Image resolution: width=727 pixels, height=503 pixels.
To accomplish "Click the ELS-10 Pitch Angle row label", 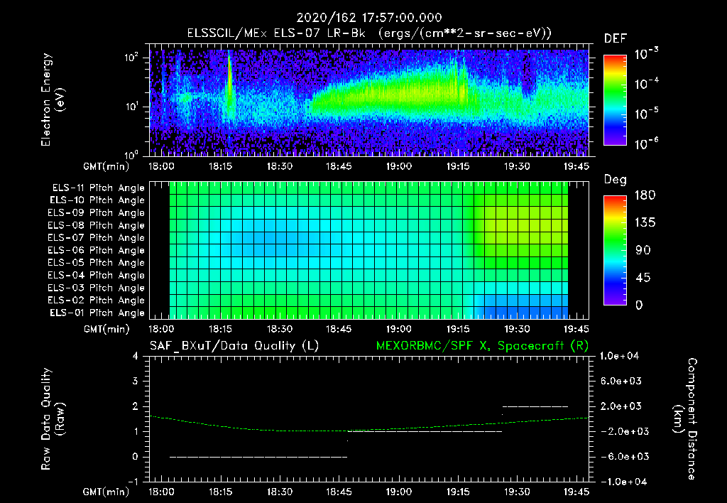I will [97, 200].
